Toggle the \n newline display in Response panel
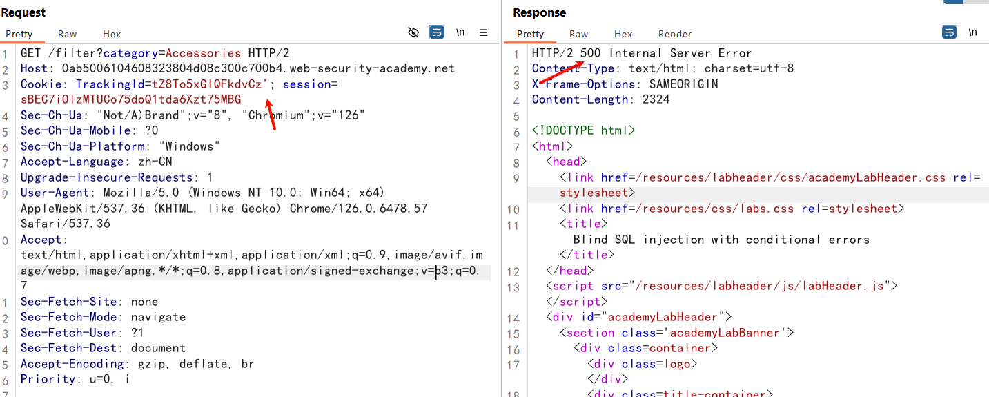The width and height of the screenshot is (989, 397). tap(973, 32)
